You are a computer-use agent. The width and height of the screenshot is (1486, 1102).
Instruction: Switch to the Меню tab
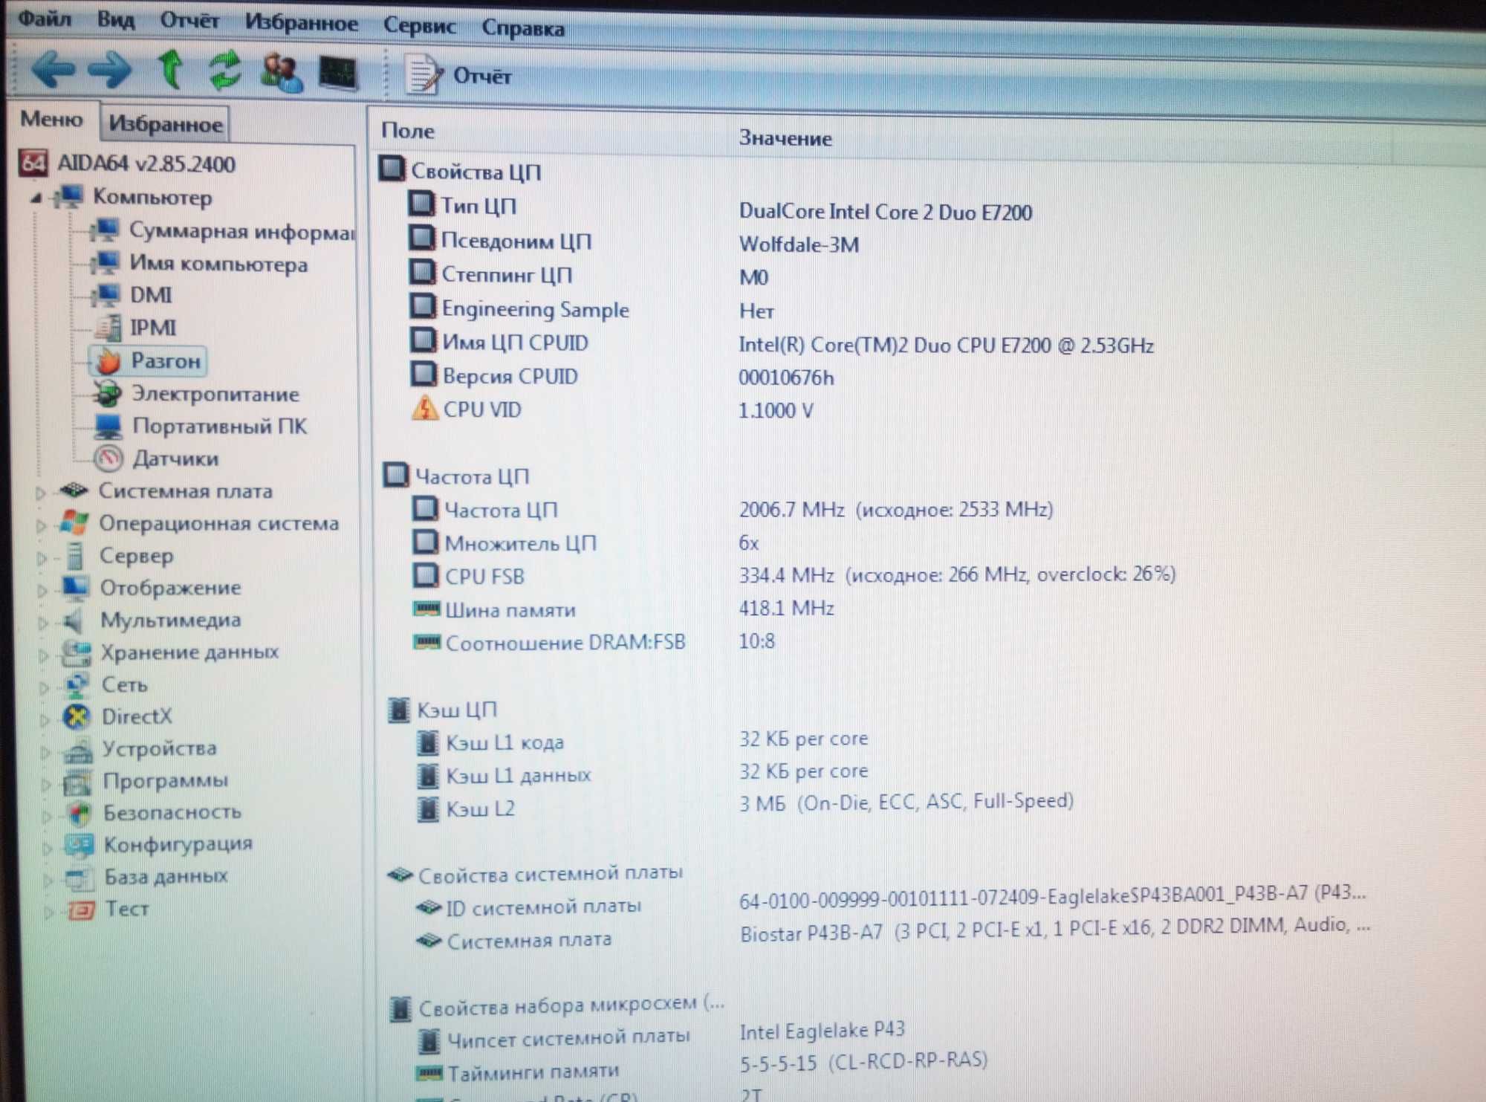[51, 118]
